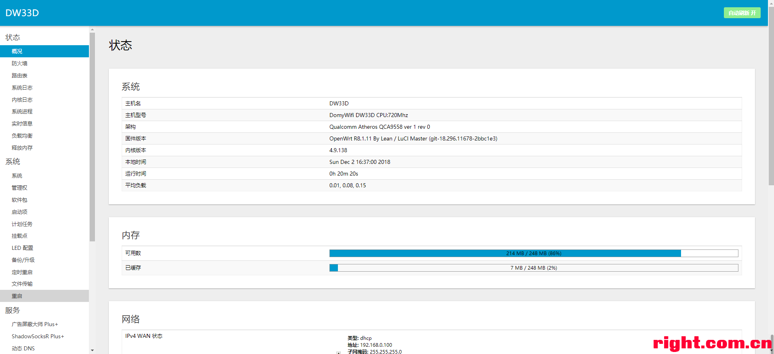Click the DW33D header title link
The image size is (774, 354).
point(22,13)
